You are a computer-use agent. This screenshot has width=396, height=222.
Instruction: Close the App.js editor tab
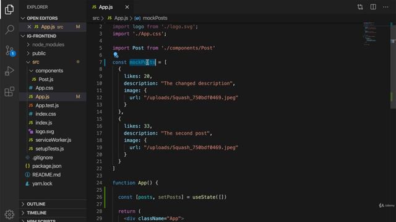(127, 7)
